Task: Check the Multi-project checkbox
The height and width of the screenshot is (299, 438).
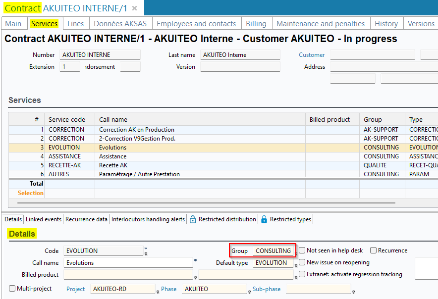Action: pos(12,289)
